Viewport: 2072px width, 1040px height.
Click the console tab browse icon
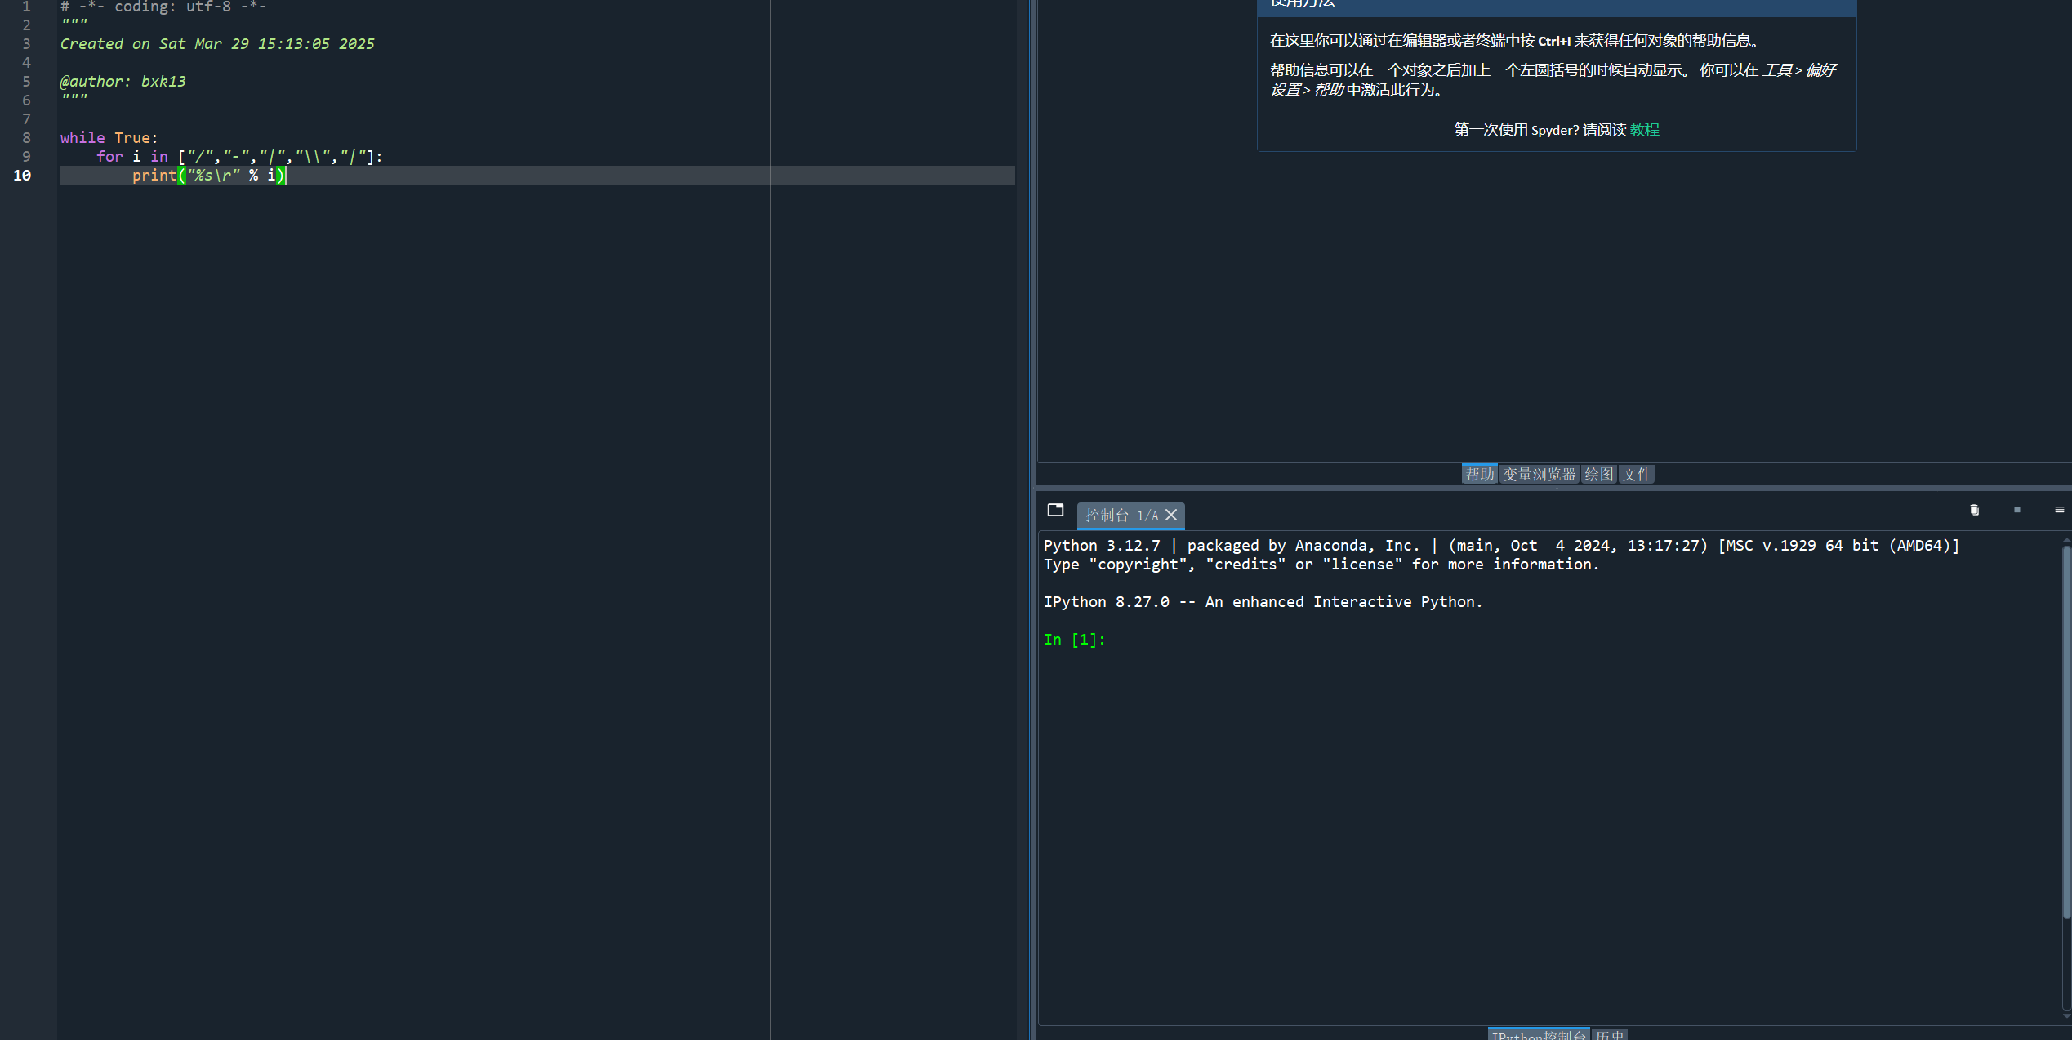[1055, 510]
